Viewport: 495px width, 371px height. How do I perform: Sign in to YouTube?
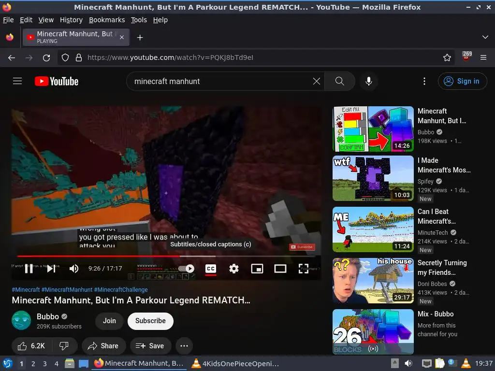(462, 81)
